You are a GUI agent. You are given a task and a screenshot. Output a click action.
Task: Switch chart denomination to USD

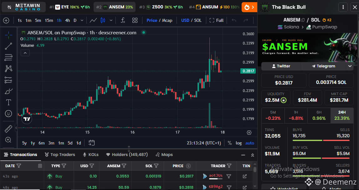pyautogui.click(x=185, y=20)
